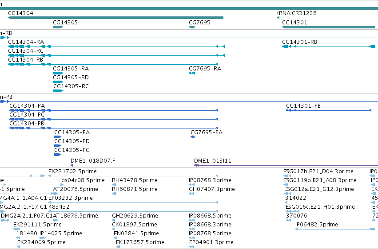Viewport: 378px width, 249px height.
Task: Select the CG14305 gene arrow glyph
Action: coord(58,27)
